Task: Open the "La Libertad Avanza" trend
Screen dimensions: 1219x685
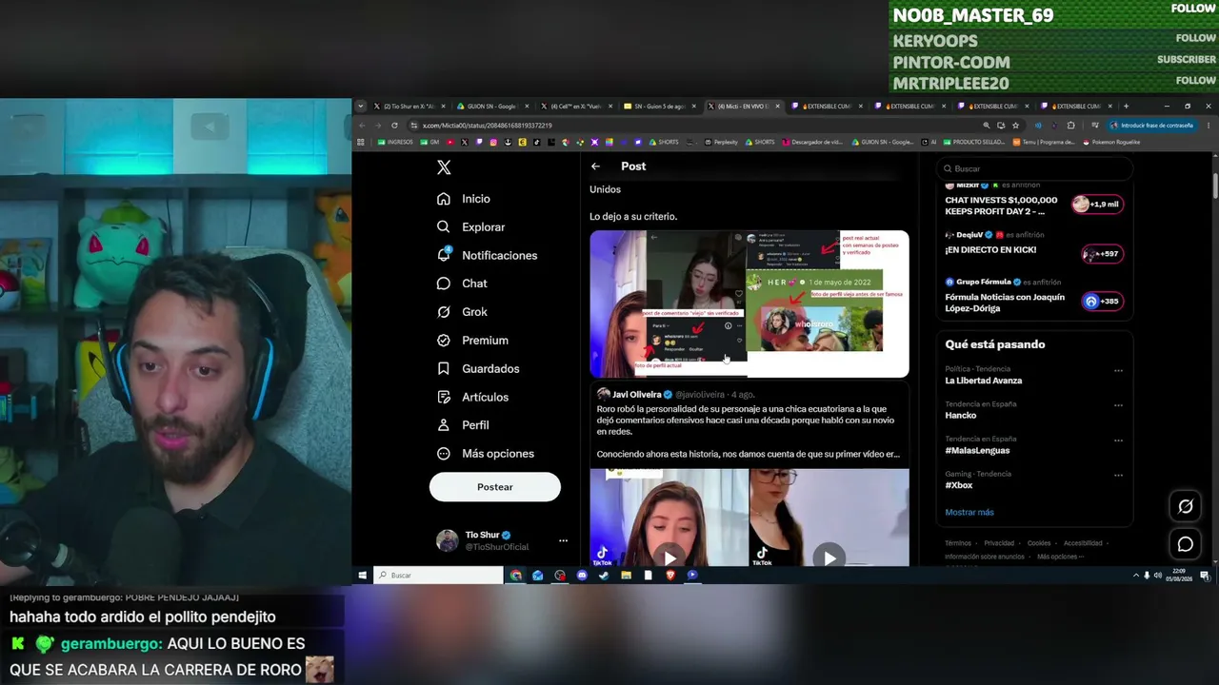Action: (984, 381)
